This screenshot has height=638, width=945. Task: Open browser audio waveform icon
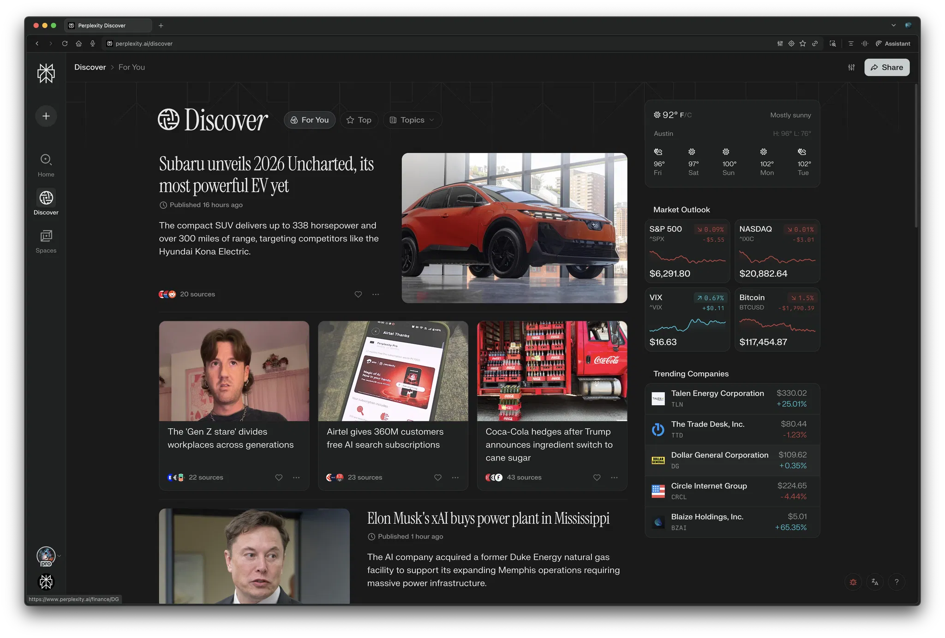click(x=864, y=43)
